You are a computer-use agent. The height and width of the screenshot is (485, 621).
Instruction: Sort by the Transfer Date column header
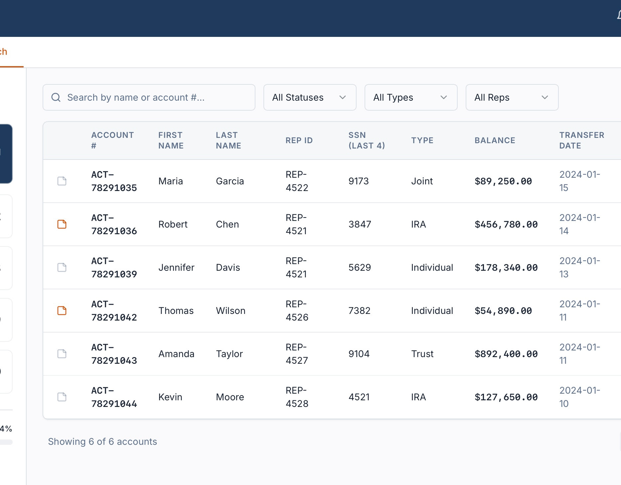click(581, 141)
